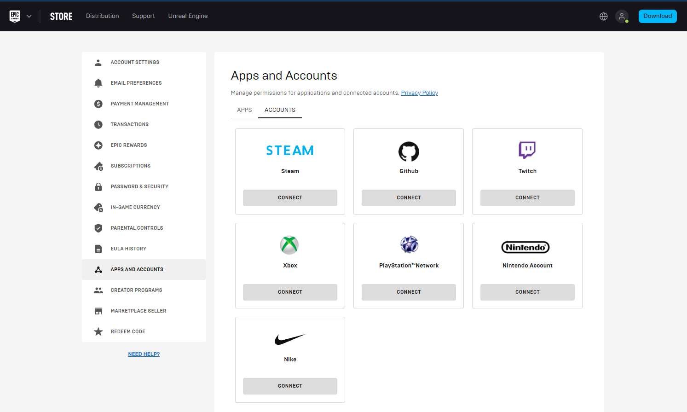The width and height of the screenshot is (687, 412).
Task: Click the Redeem Code star icon
Action: pos(98,331)
